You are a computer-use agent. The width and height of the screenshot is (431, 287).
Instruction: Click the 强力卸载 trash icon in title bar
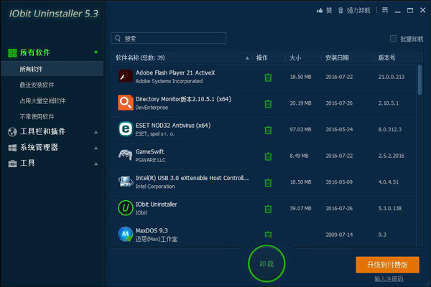click(340, 11)
